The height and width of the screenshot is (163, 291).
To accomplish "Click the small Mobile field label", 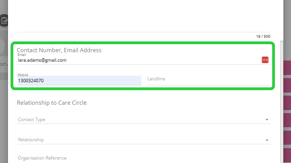I will [x=23, y=75].
